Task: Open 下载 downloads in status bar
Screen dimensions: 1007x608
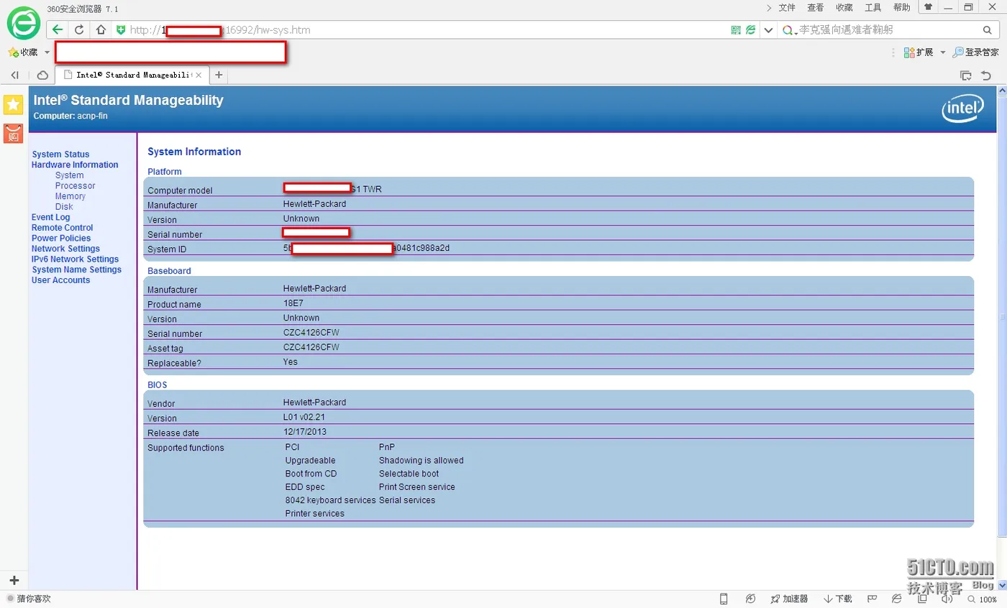Action: tap(838, 599)
